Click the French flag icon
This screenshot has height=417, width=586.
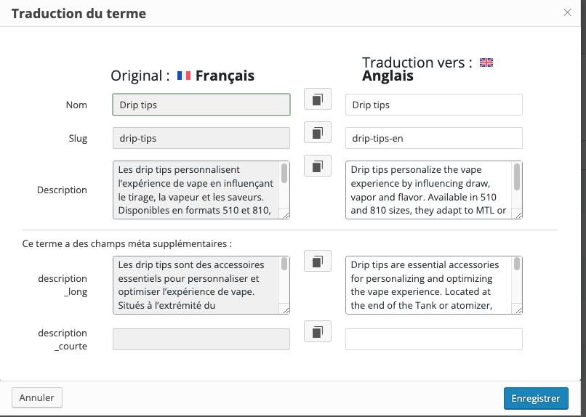[x=184, y=76]
